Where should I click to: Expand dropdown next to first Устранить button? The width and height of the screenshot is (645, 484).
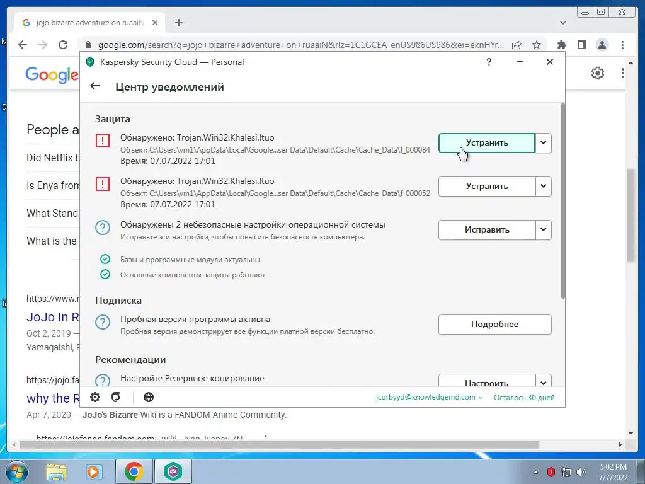(544, 143)
